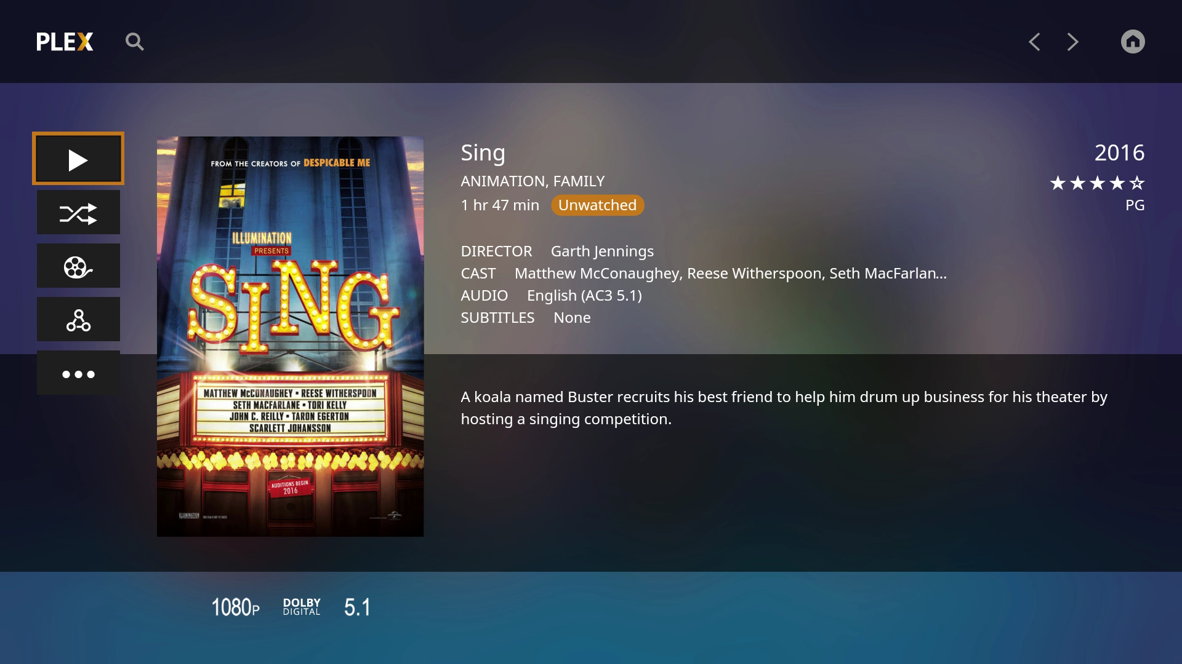Navigate forward using the right arrow
Viewport: 1182px width, 664px height.
pos(1072,41)
